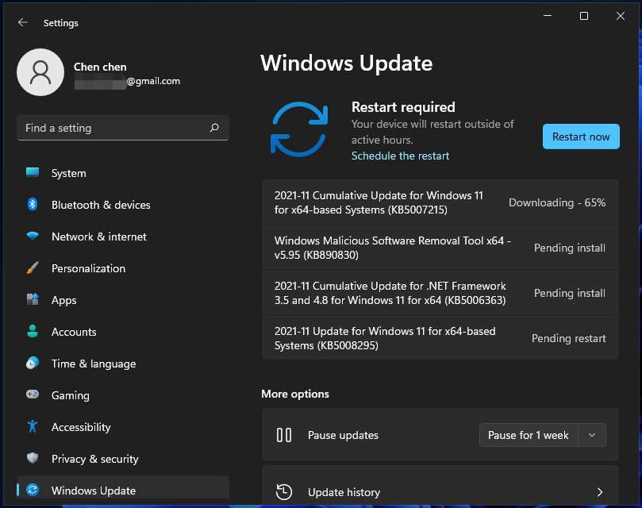Click the Accounts person icon

point(33,331)
